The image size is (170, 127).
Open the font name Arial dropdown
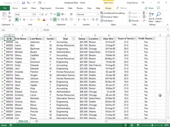tap(32, 14)
